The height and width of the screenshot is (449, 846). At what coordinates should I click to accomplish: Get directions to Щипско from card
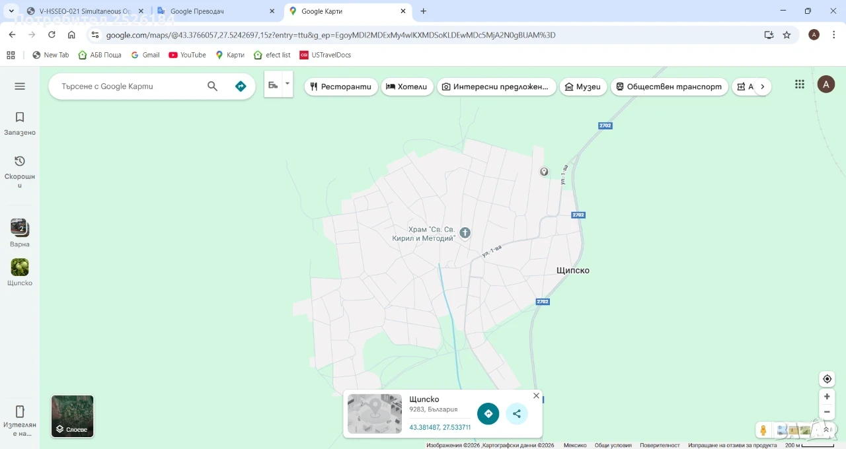tap(488, 413)
